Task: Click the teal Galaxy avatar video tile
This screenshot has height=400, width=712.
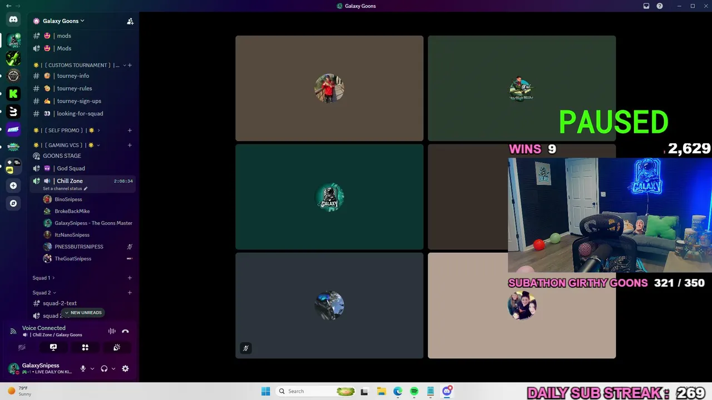Action: (x=329, y=197)
